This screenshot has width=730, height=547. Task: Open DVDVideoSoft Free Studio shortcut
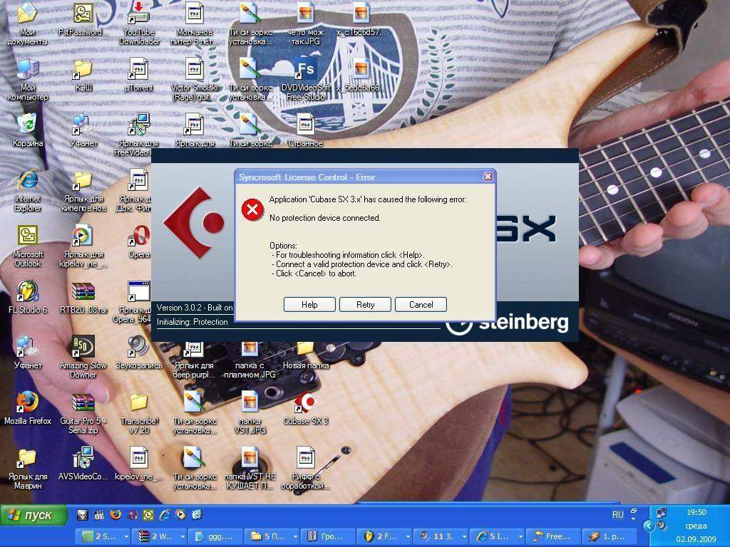(x=305, y=79)
